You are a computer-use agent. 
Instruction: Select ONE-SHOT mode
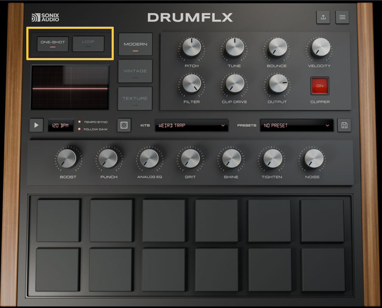pyautogui.click(x=53, y=44)
